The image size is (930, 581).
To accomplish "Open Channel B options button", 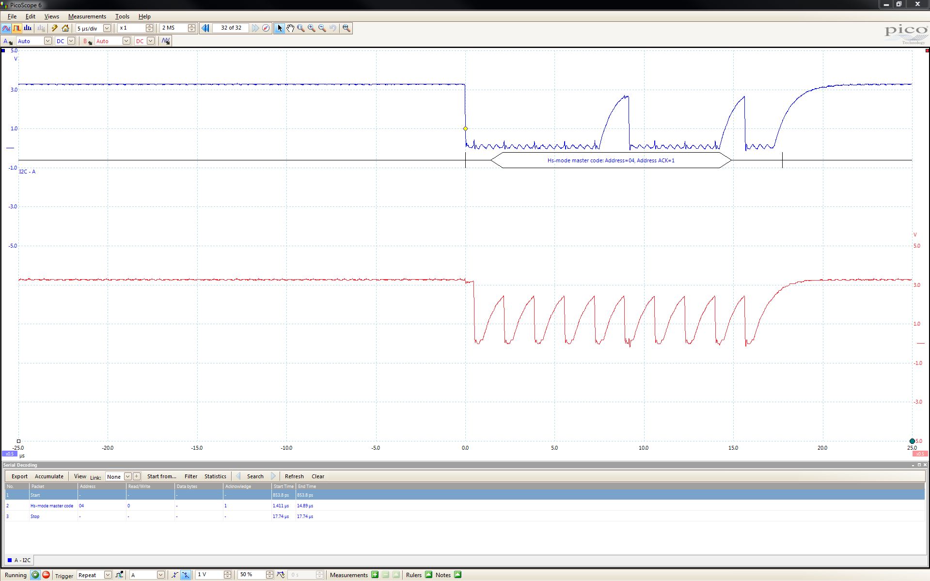I will [x=87, y=41].
